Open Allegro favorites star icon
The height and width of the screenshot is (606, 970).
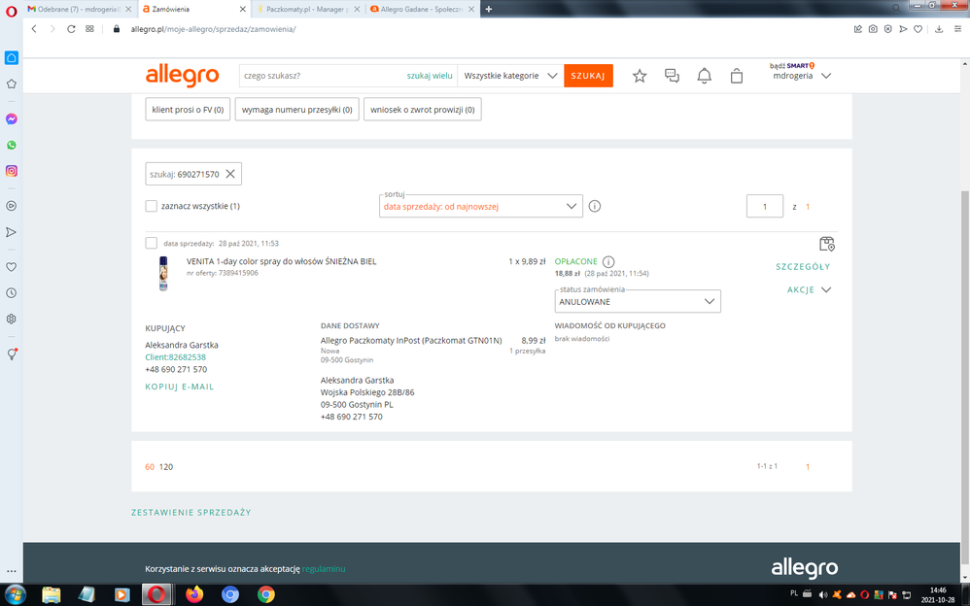pos(640,76)
